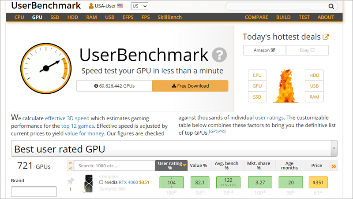
Task: Click the $351 price link in GPU name
Action: click(144, 182)
